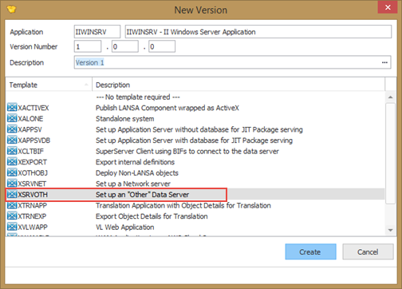Click the yellow app icon in title bar

point(12,10)
